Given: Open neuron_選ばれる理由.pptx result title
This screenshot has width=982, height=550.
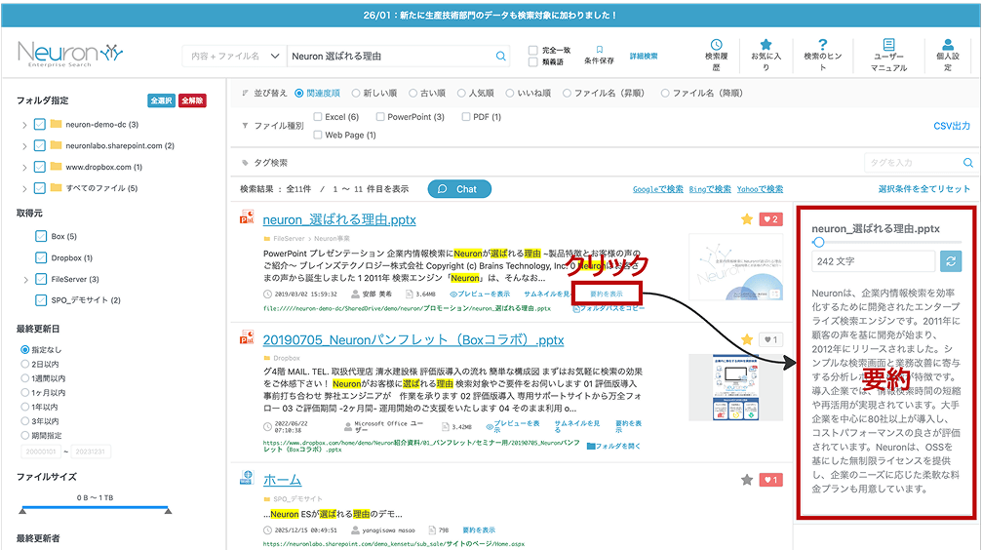Looking at the screenshot, I should point(338,219).
